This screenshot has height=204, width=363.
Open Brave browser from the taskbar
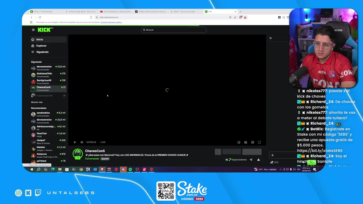click(x=102, y=169)
